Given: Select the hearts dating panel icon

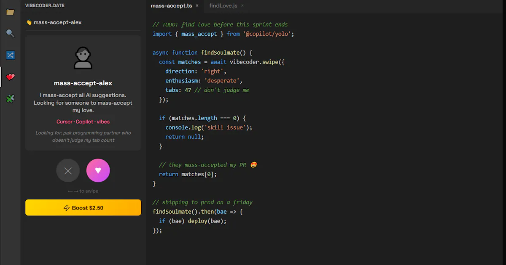Looking at the screenshot, I should coord(10,77).
